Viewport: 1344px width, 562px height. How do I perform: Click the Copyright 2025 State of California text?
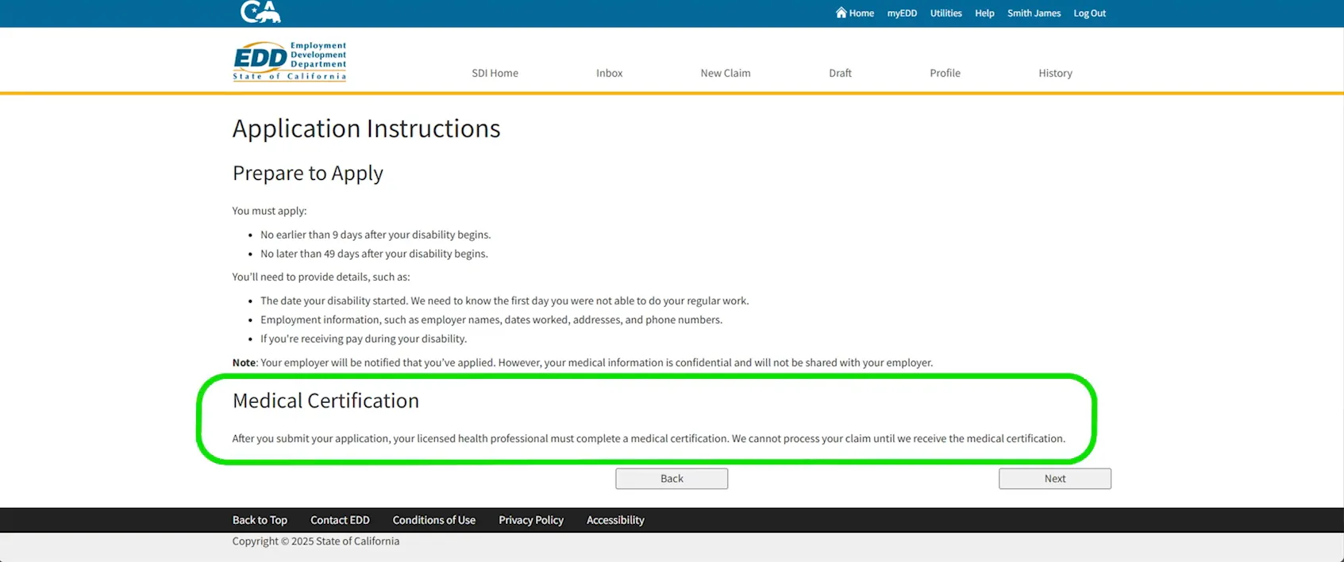315,541
